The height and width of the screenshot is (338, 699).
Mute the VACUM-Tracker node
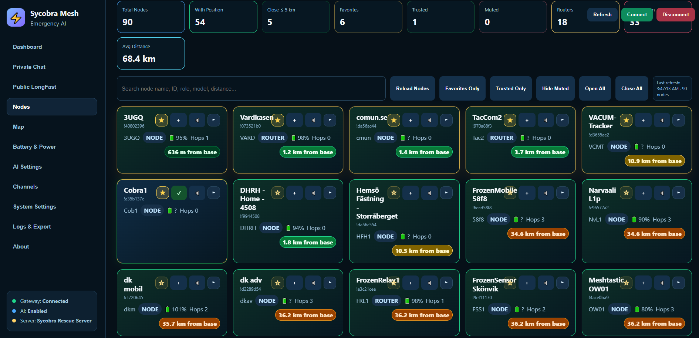pos(662,120)
